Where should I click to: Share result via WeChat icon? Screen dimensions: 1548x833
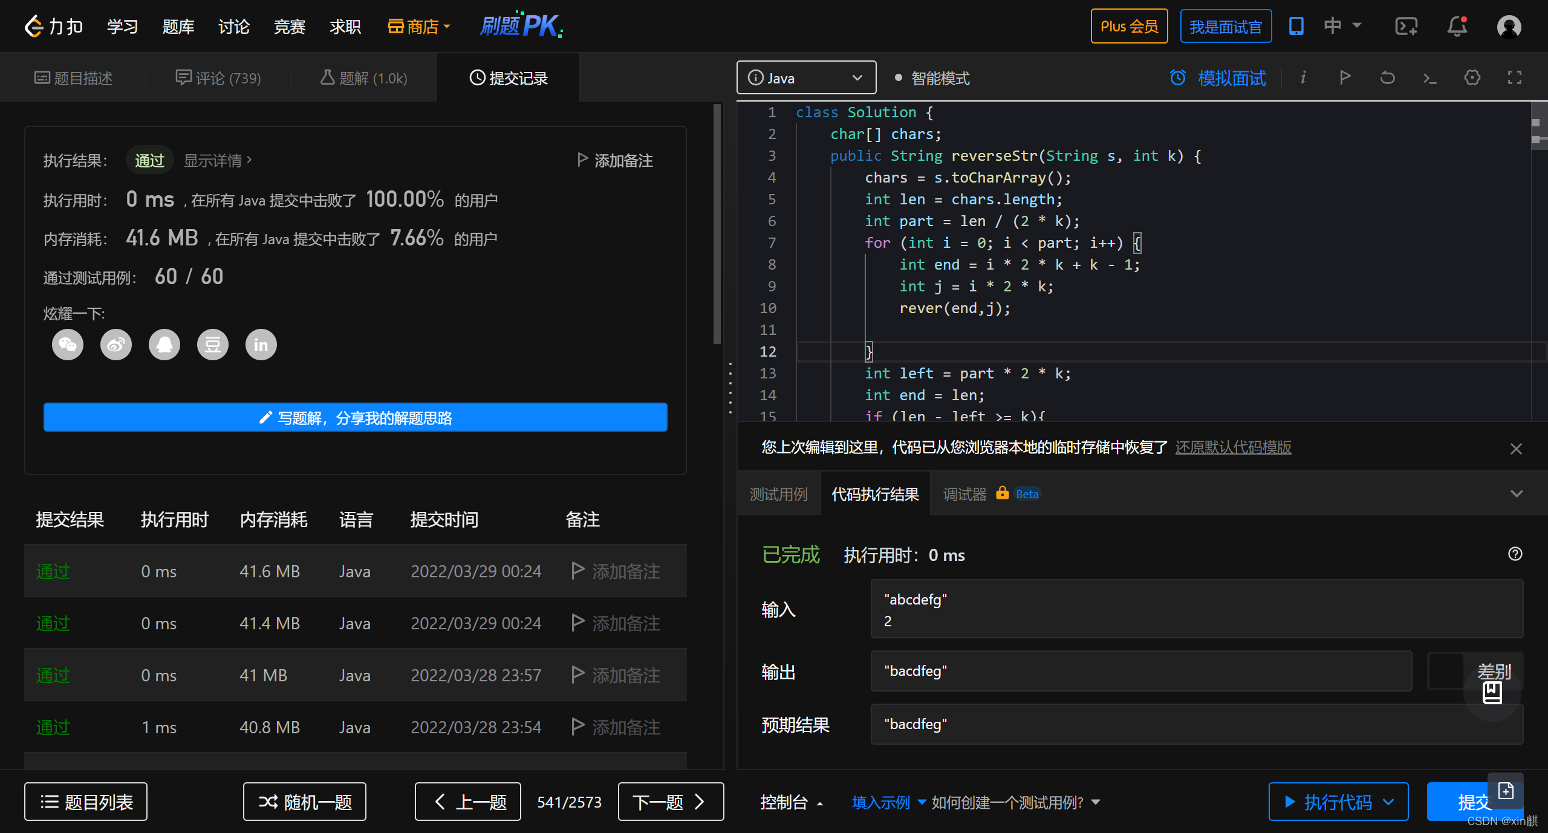tap(67, 345)
